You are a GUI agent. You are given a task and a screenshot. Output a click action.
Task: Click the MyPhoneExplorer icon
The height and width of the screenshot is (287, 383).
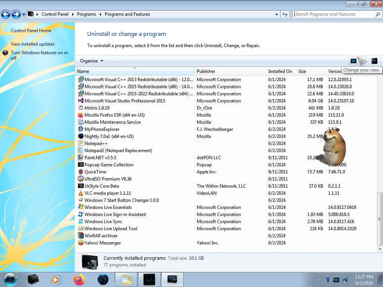pyautogui.click(x=81, y=129)
